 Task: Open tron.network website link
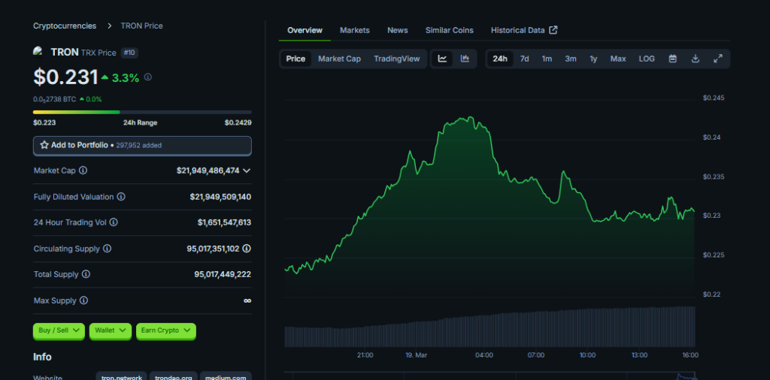click(122, 377)
